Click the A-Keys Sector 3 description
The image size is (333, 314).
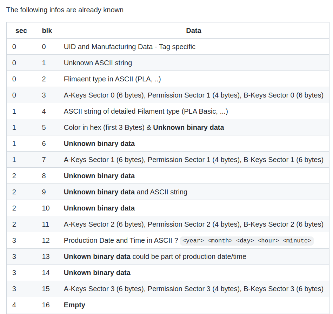pos(193,289)
